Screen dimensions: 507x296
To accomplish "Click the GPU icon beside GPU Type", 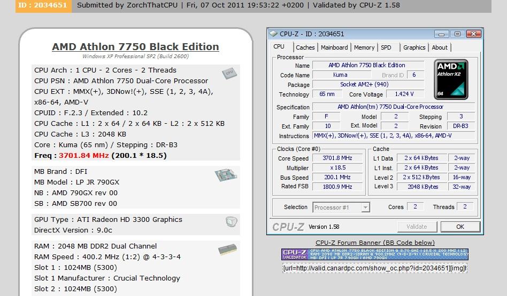I will pyautogui.click(x=231, y=221).
